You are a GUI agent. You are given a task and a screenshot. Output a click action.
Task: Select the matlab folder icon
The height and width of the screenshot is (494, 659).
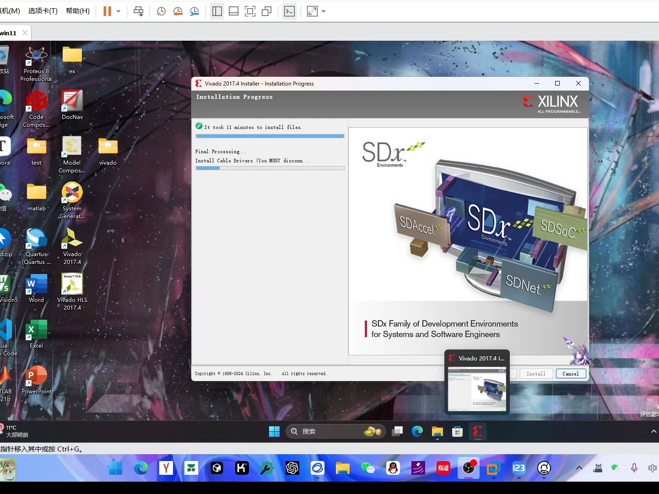point(36,197)
